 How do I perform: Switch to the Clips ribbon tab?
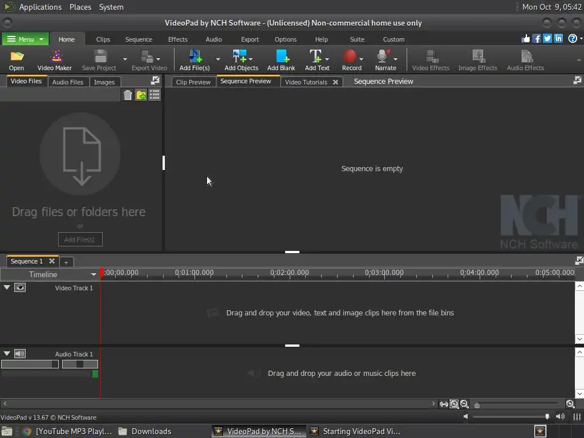point(103,39)
